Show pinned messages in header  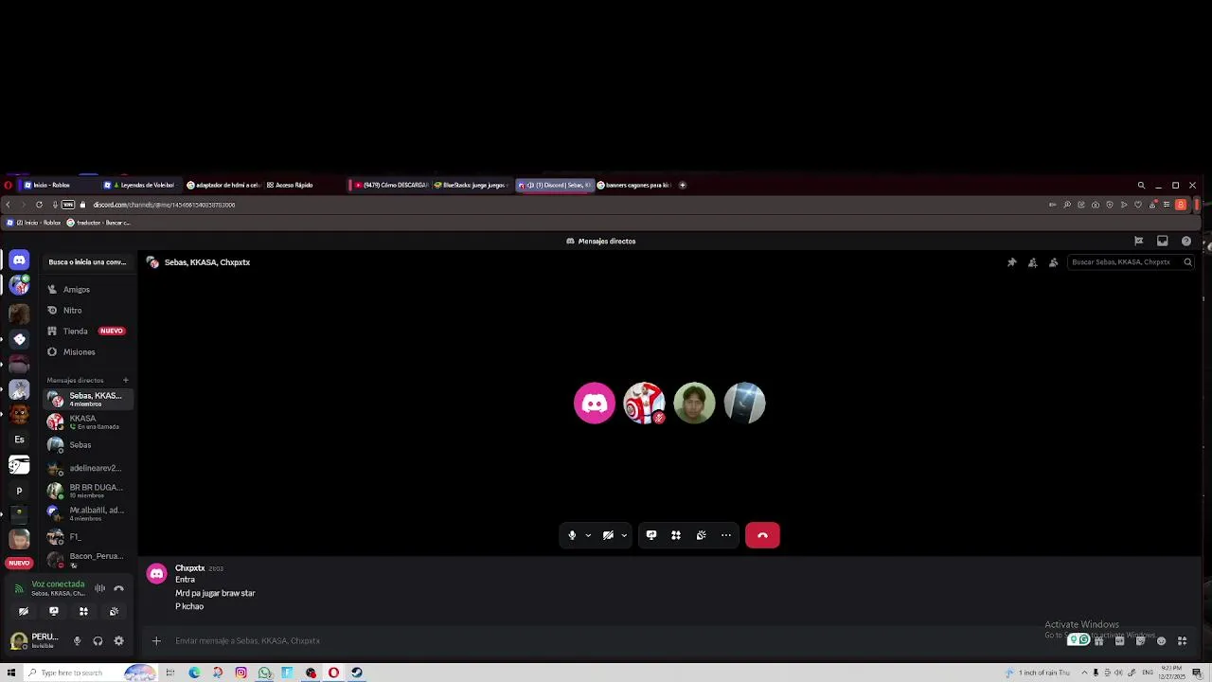point(1011,262)
